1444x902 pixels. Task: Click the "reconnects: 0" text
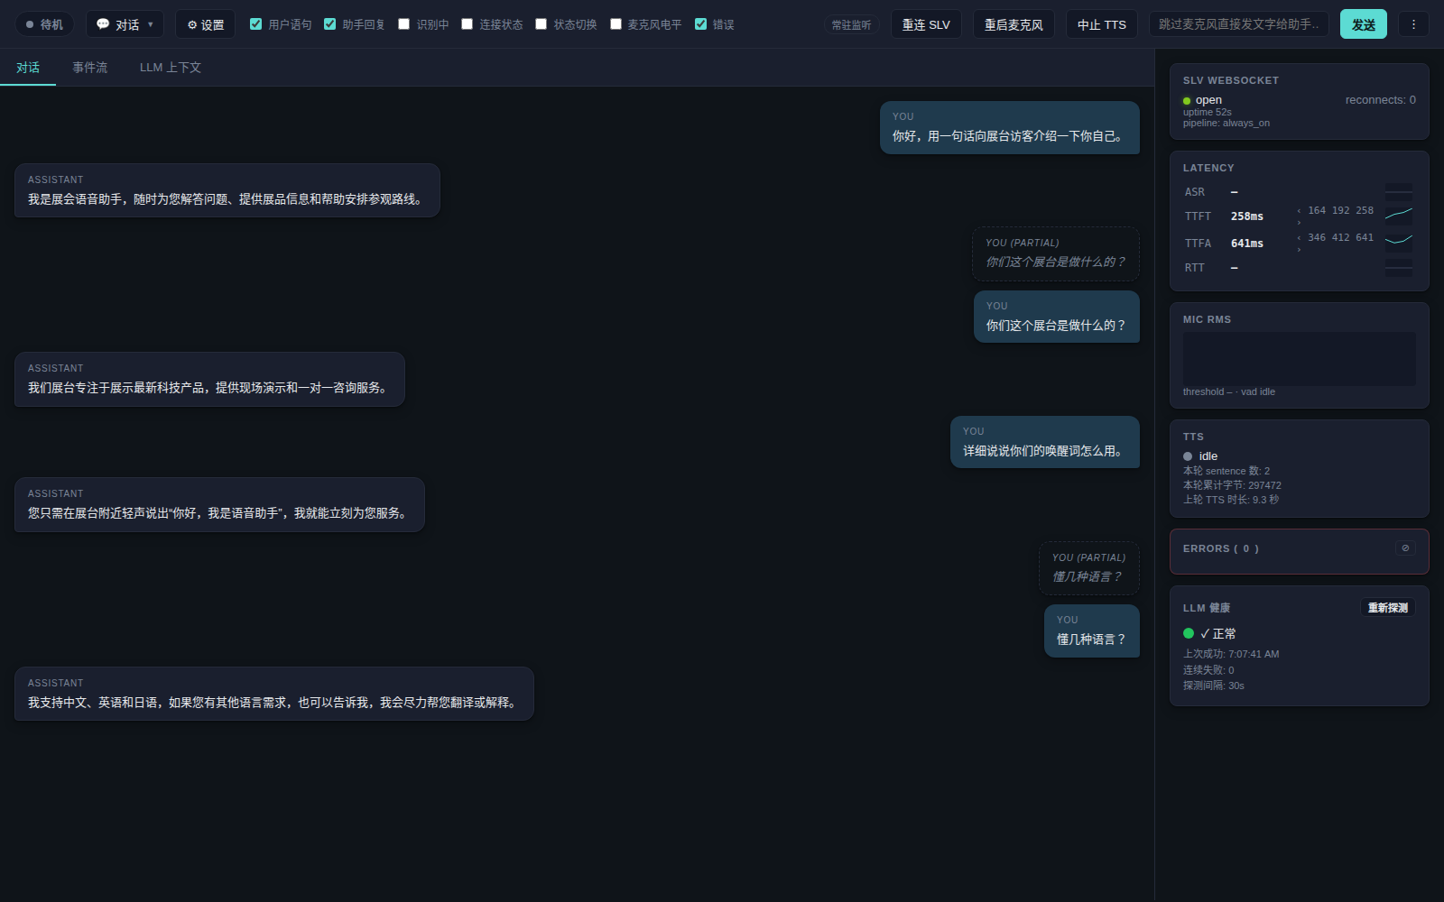(1380, 100)
